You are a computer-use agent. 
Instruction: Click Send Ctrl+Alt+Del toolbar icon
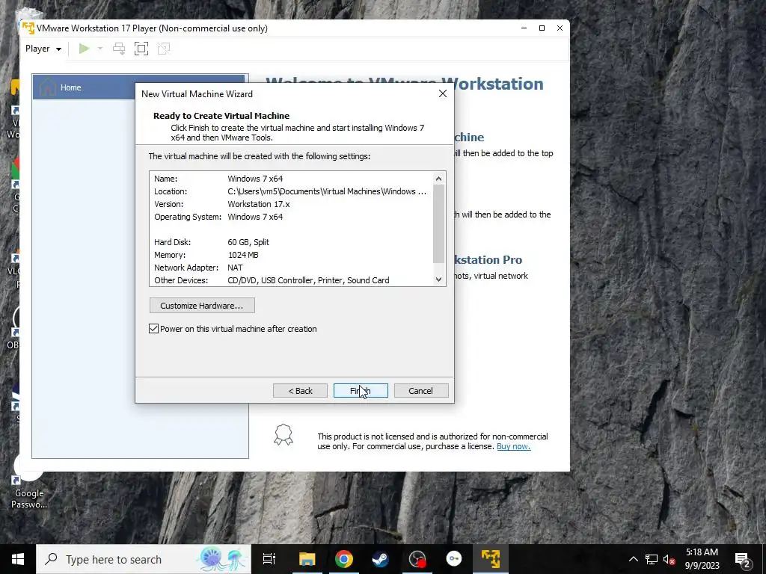(x=119, y=49)
